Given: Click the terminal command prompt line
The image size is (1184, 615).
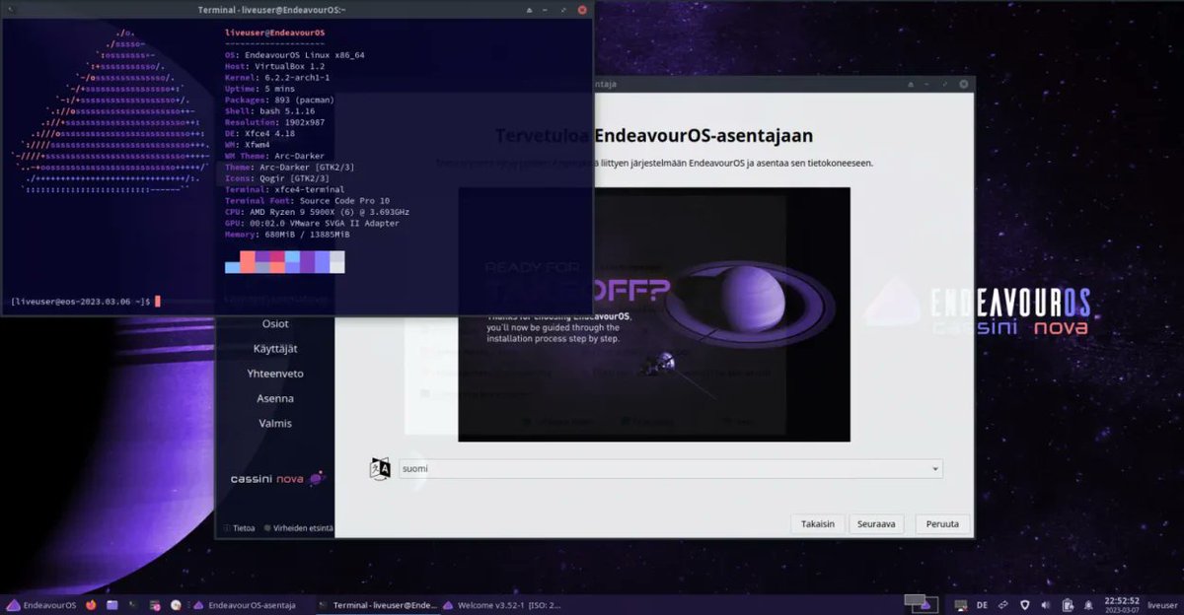Looking at the screenshot, I should pos(85,301).
